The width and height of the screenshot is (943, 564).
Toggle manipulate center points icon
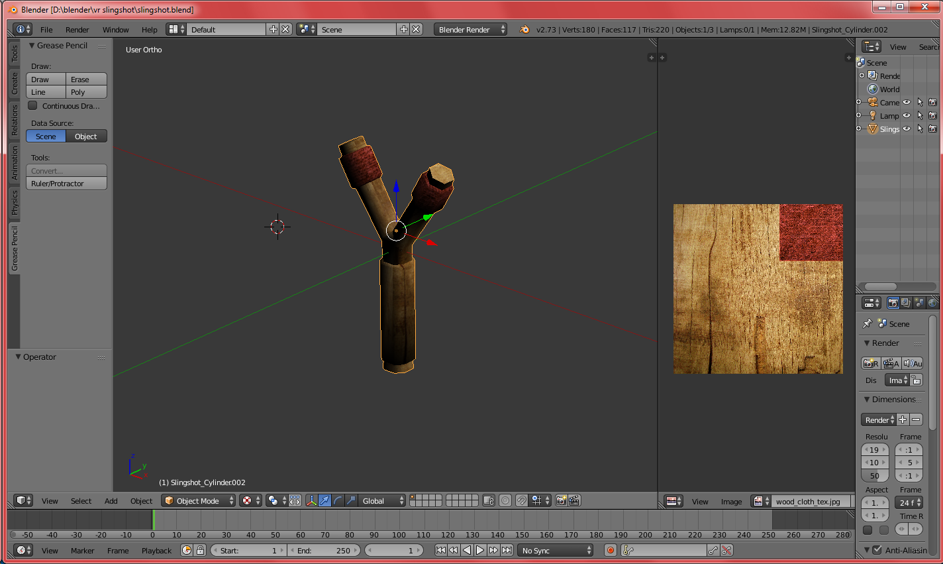pos(295,501)
